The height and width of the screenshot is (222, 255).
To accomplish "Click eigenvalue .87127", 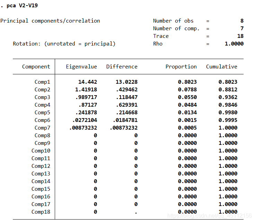I will tap(88, 105).
